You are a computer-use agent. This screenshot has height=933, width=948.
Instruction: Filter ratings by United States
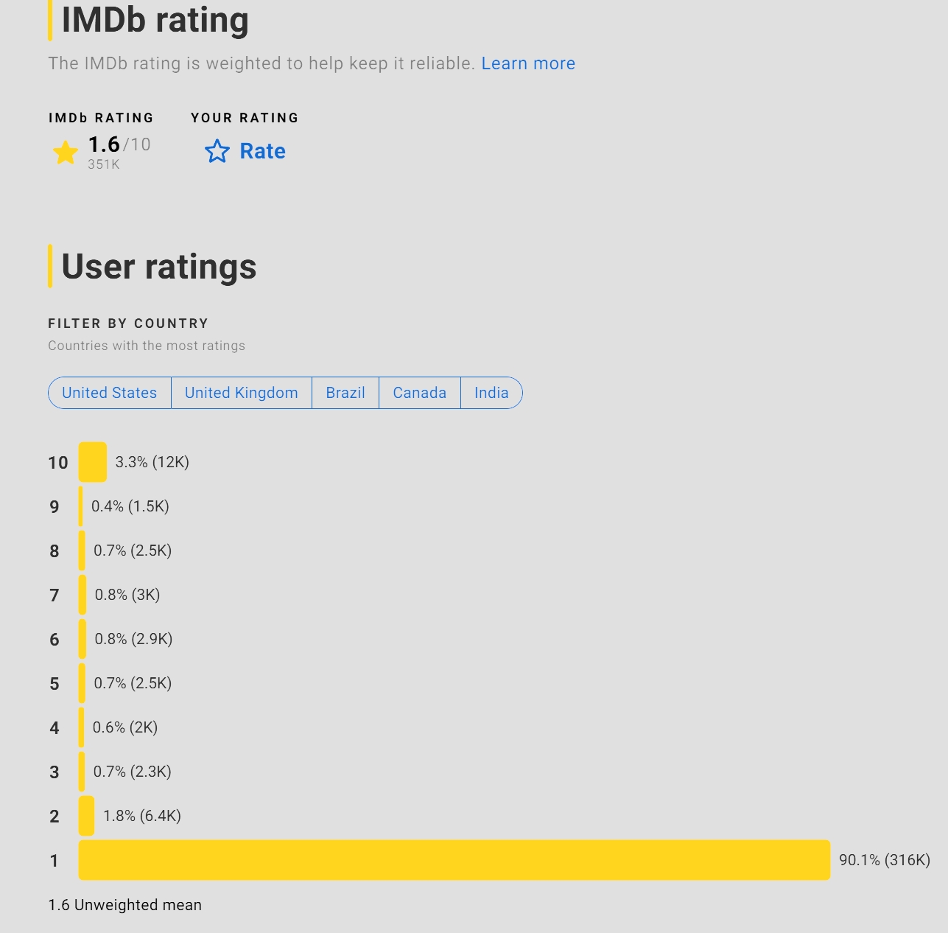(x=110, y=393)
